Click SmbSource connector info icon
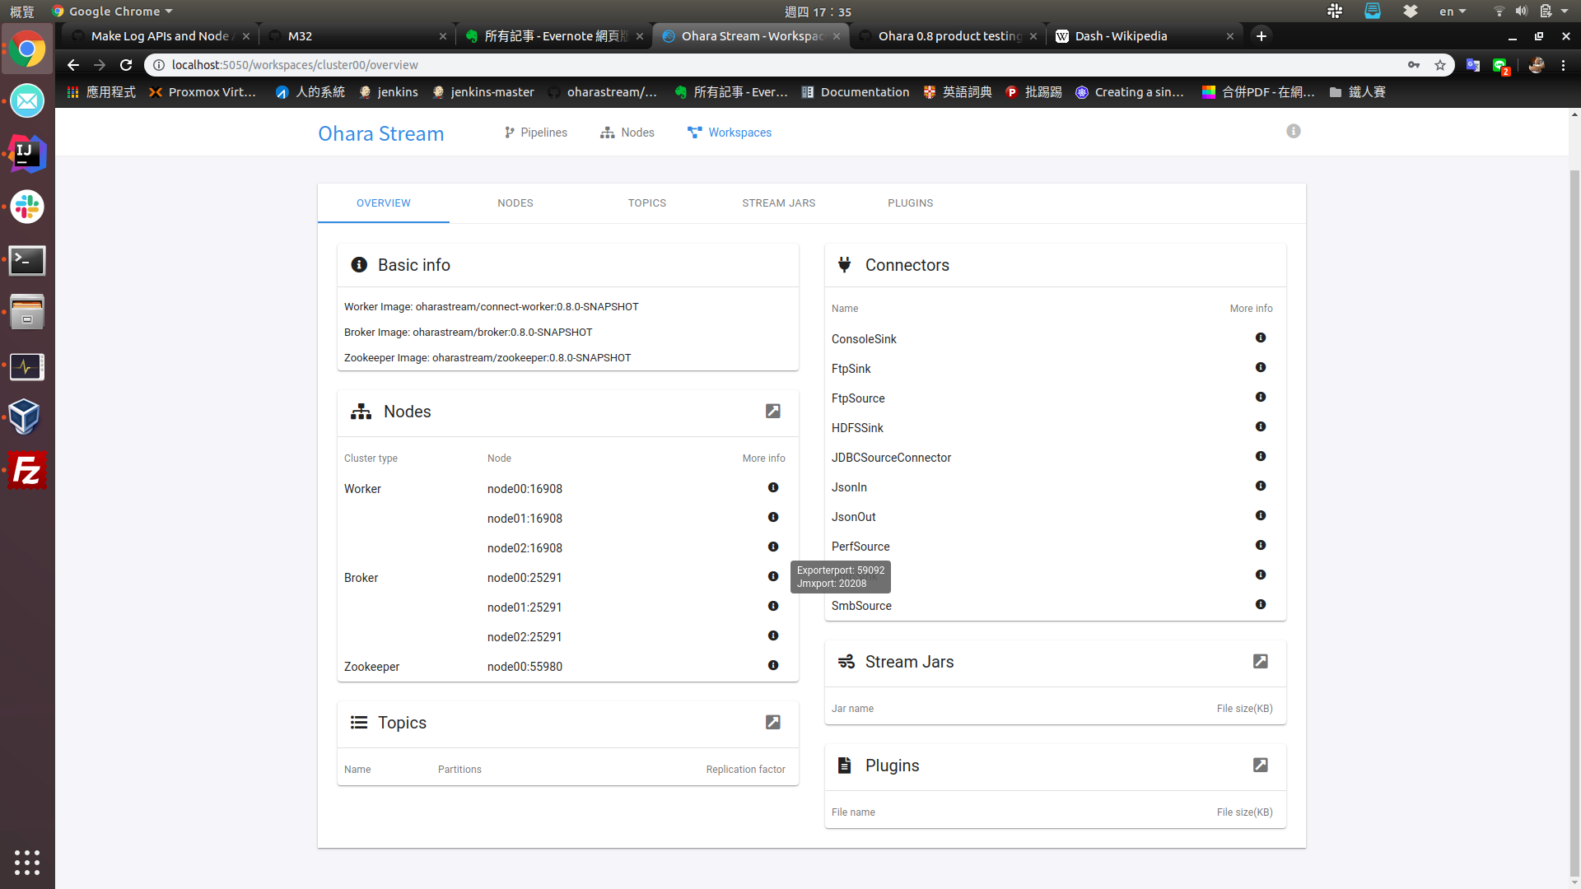Viewport: 1581px width, 889px height. pos(1261,605)
